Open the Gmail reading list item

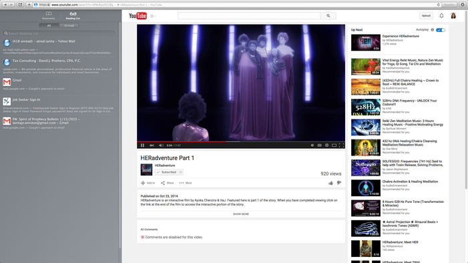pyautogui.click(x=59, y=84)
